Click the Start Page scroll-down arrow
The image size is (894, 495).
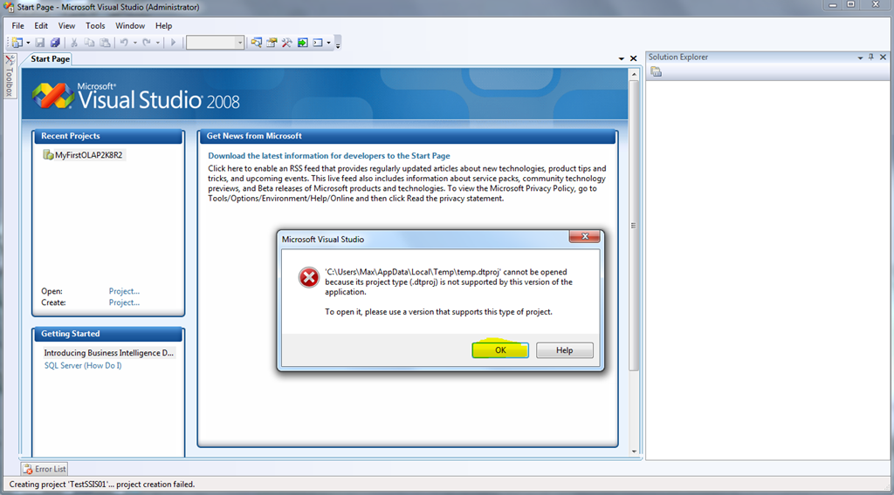(634, 451)
